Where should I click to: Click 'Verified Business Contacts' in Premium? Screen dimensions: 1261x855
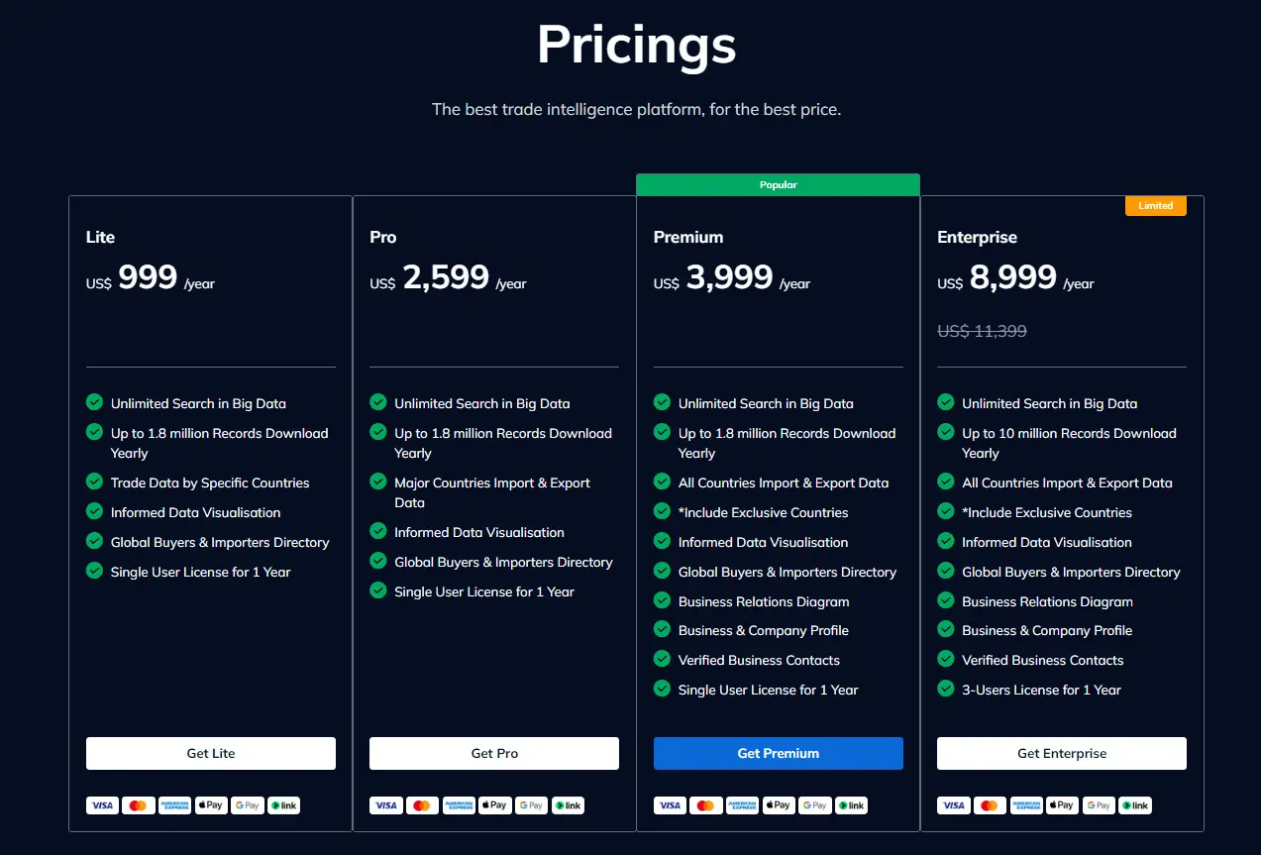759,660
